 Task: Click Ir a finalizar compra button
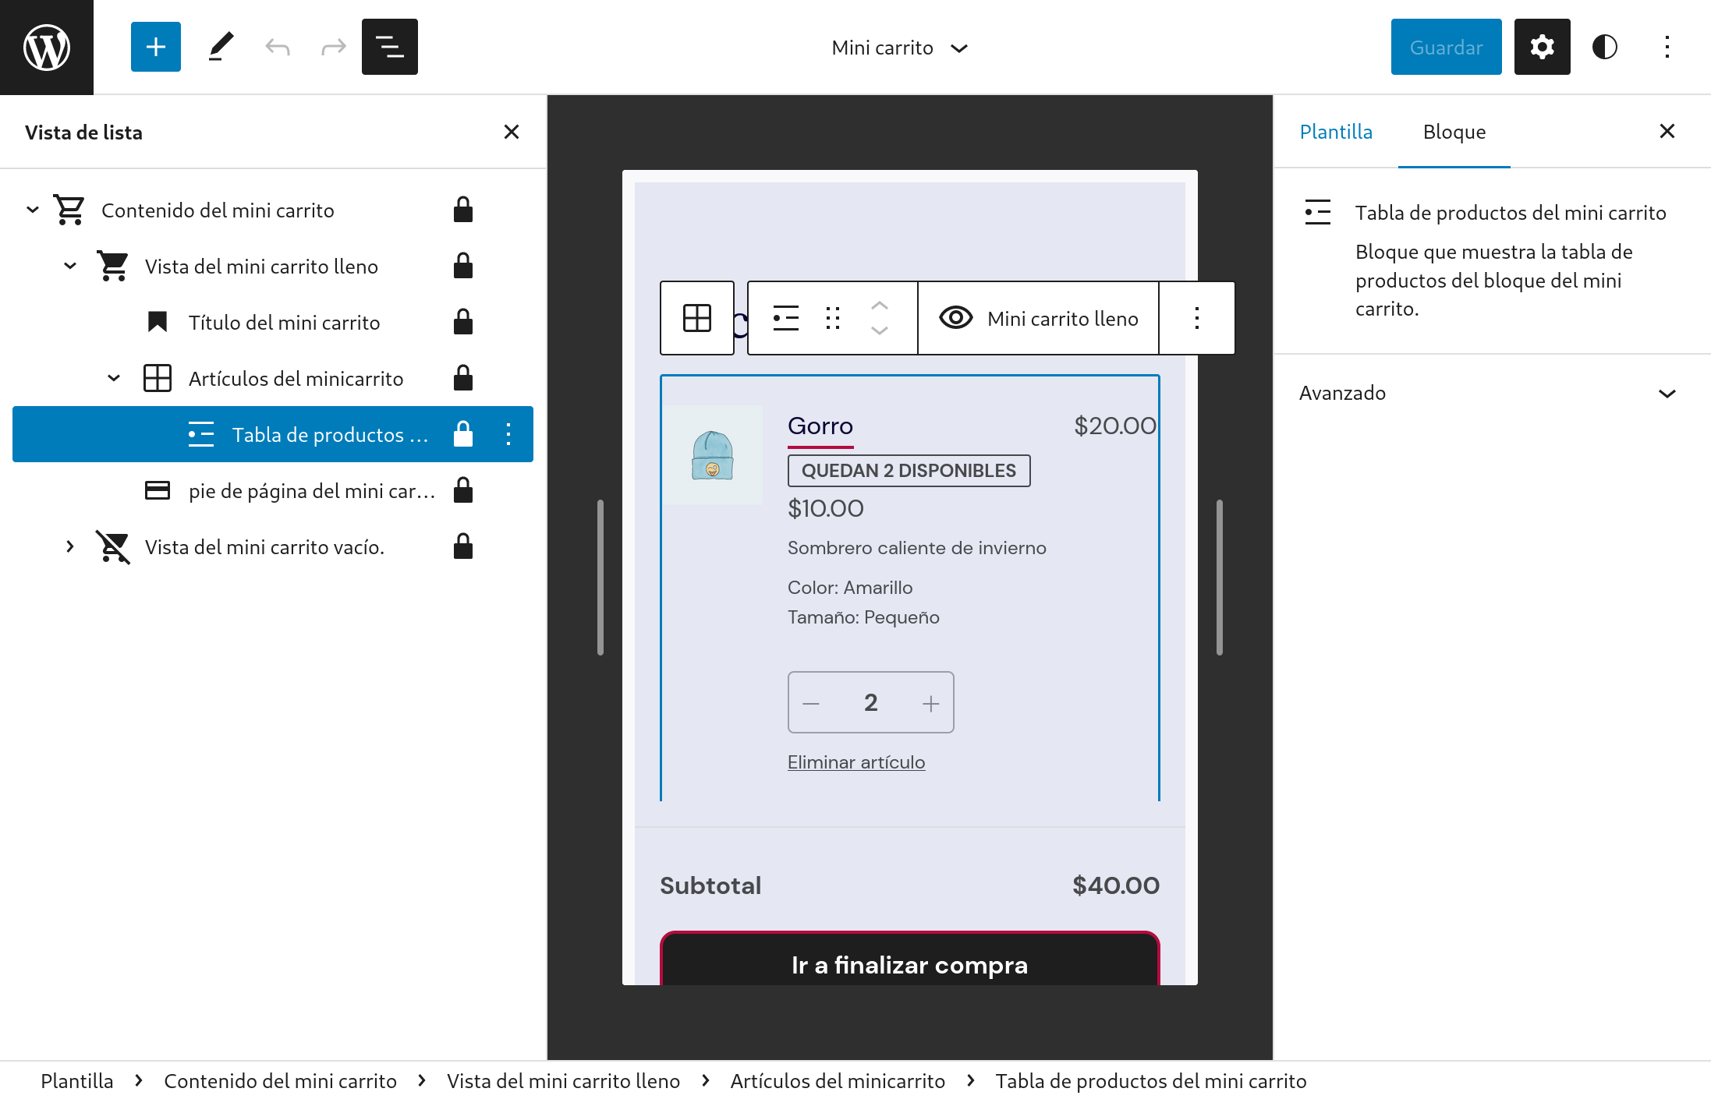tap(909, 959)
